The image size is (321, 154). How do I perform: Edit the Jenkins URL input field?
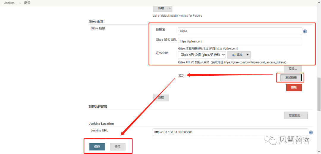[230, 132]
